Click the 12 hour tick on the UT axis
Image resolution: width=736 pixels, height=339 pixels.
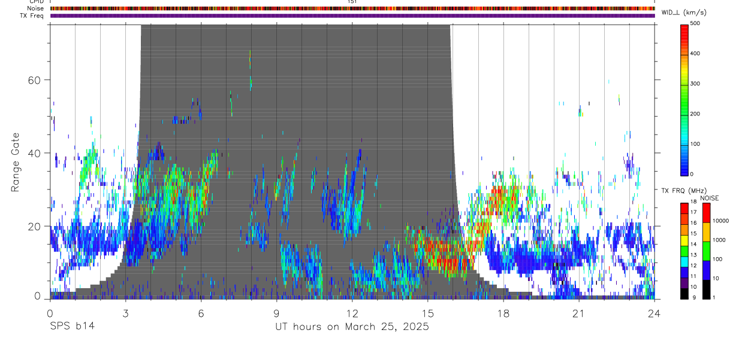[352, 313]
